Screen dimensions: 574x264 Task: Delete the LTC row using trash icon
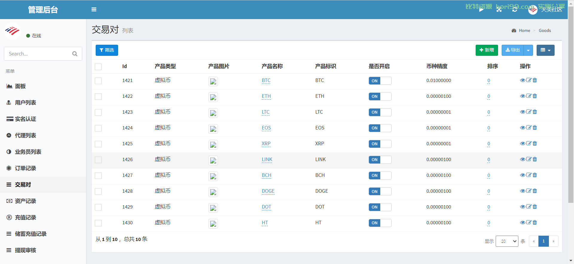coord(535,112)
